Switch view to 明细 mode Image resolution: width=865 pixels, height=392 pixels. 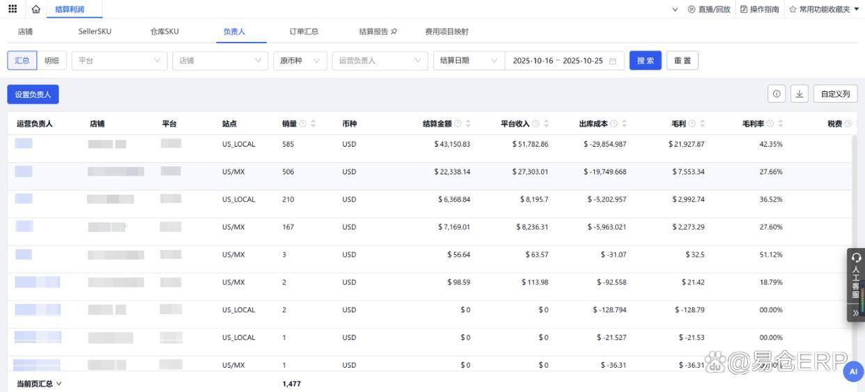click(x=52, y=61)
